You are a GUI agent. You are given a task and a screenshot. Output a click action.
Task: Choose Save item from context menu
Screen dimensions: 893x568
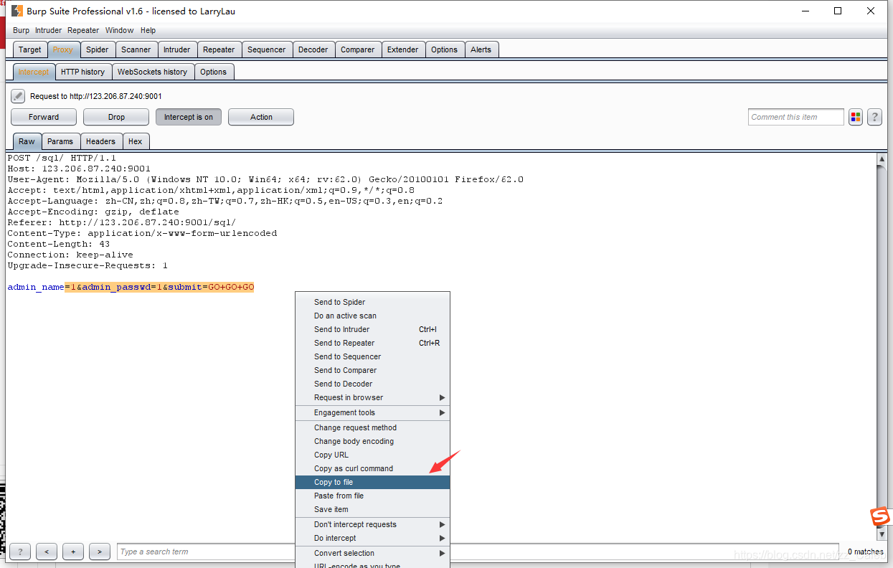point(372,509)
